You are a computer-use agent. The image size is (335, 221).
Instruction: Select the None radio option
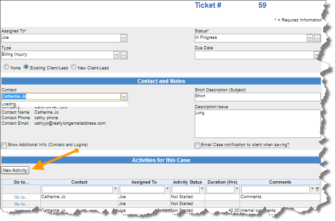6,67
